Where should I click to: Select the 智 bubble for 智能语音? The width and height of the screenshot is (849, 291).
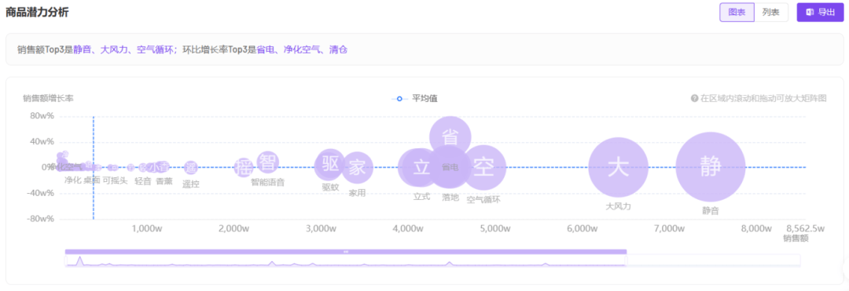point(267,162)
